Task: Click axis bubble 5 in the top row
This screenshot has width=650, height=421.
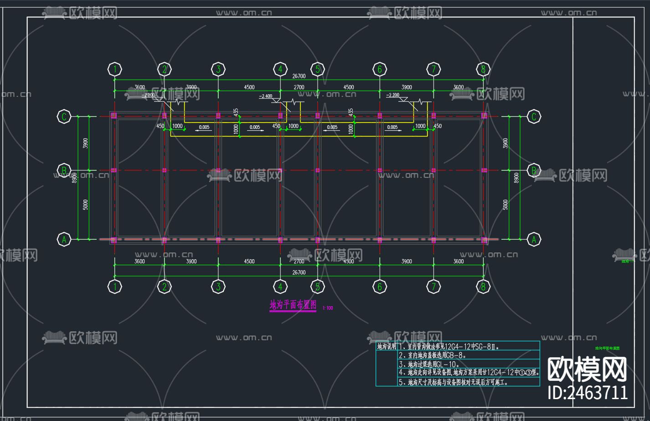Action: pos(318,69)
